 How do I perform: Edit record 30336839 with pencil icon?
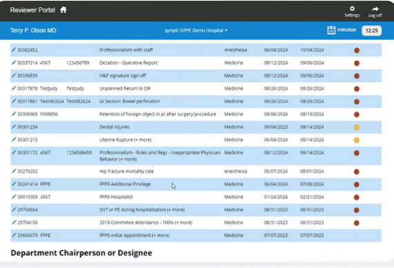tap(14, 75)
